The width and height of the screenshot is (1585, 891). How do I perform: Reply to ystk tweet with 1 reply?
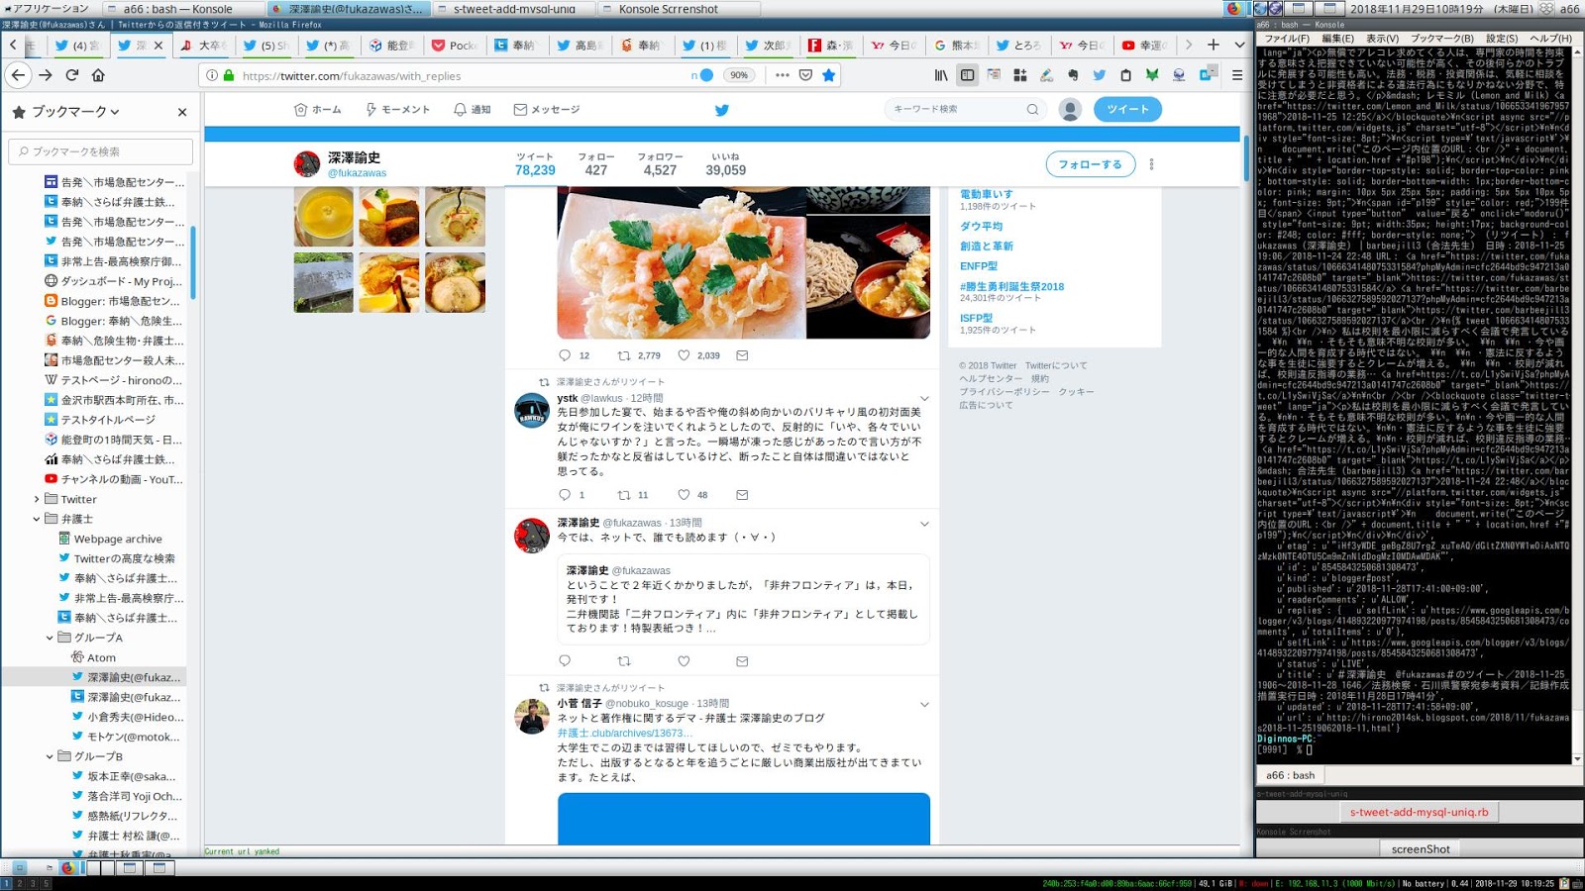click(565, 495)
